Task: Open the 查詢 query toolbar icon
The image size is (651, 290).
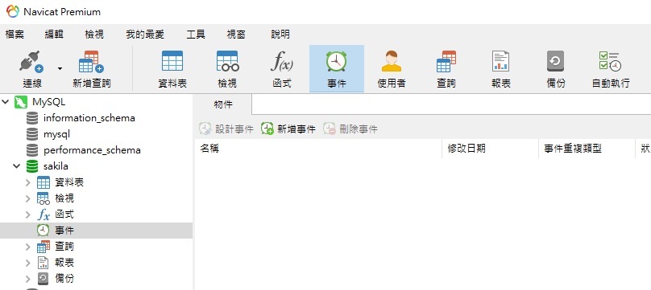Action: 446,68
